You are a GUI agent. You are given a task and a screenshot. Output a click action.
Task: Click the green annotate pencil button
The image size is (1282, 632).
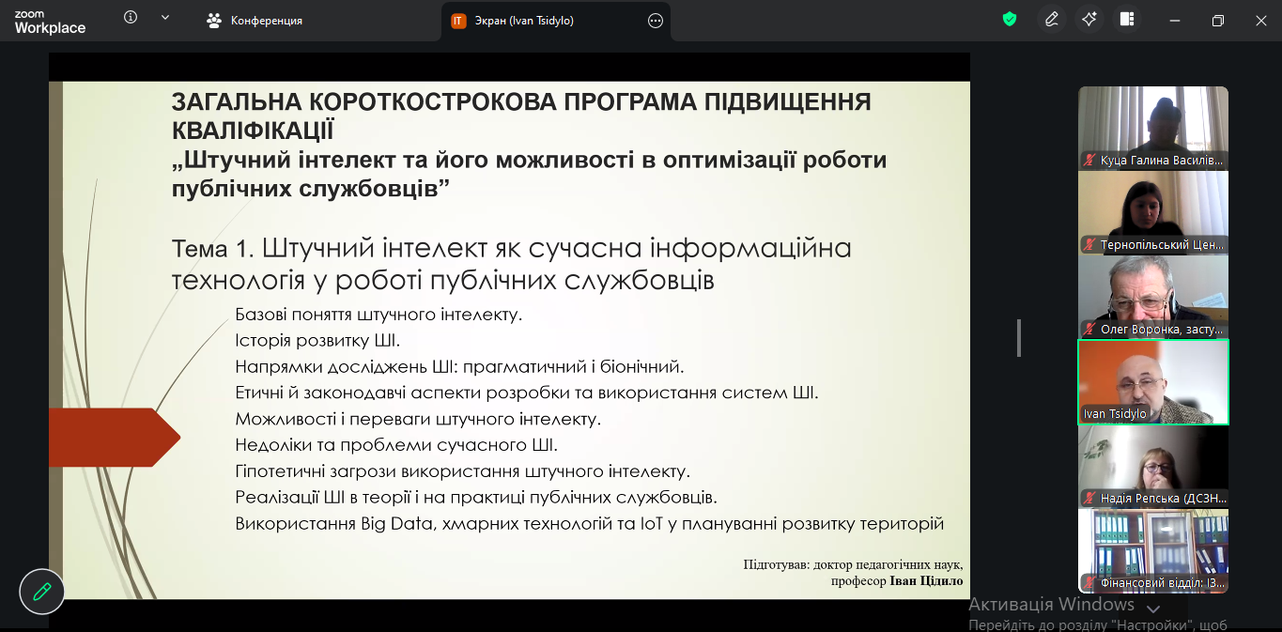[x=42, y=592]
